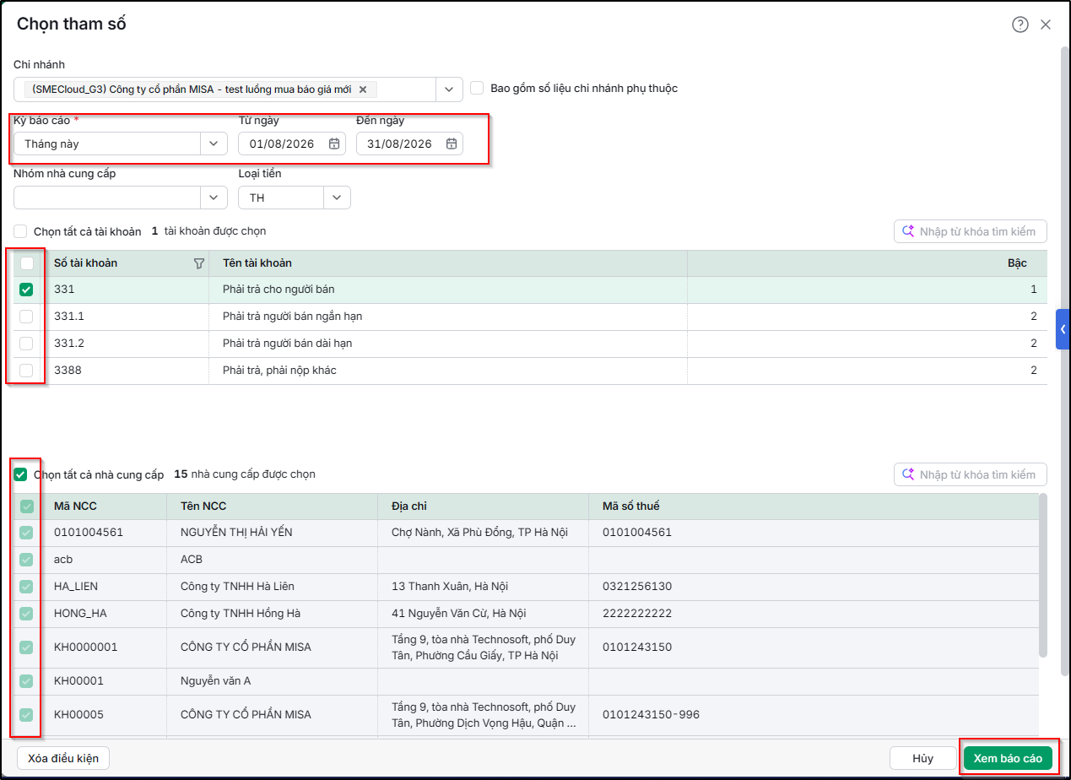Open the help question mark icon
Screen dimensions: 1071x780
[x=1020, y=24]
